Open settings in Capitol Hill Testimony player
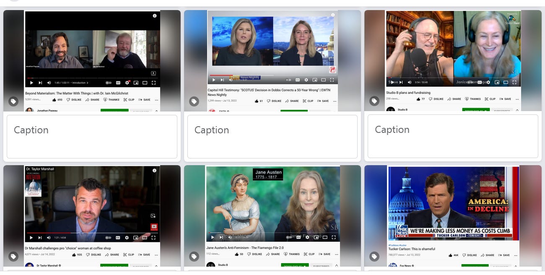 coord(306,80)
